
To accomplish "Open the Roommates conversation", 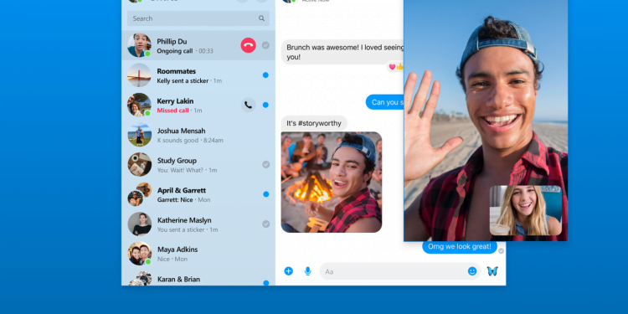I will (198, 75).
